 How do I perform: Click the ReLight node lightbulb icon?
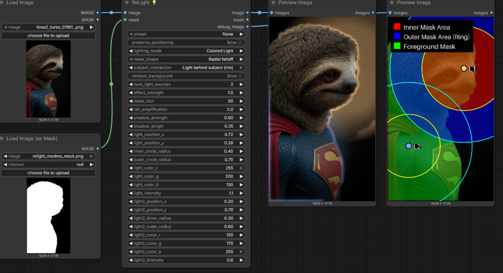(154, 3)
